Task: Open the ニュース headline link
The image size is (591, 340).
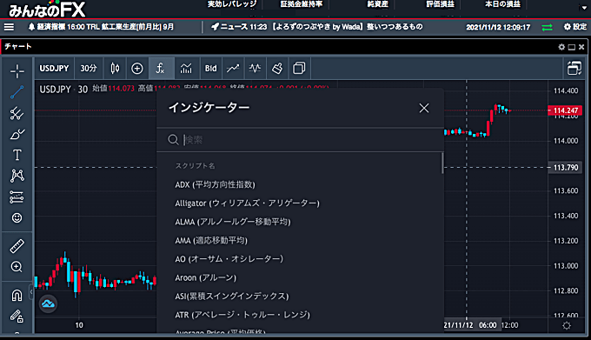Action: click(x=316, y=27)
